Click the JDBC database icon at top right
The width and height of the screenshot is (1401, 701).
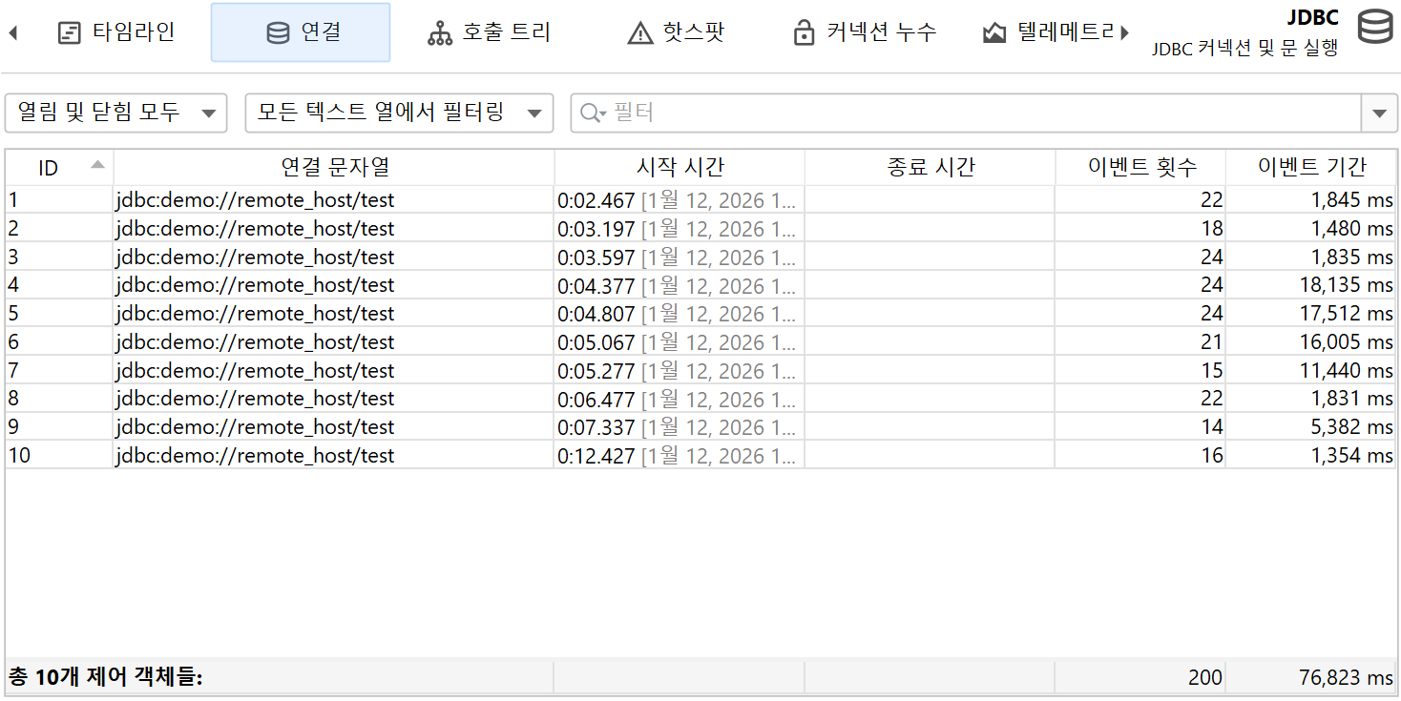click(x=1374, y=28)
